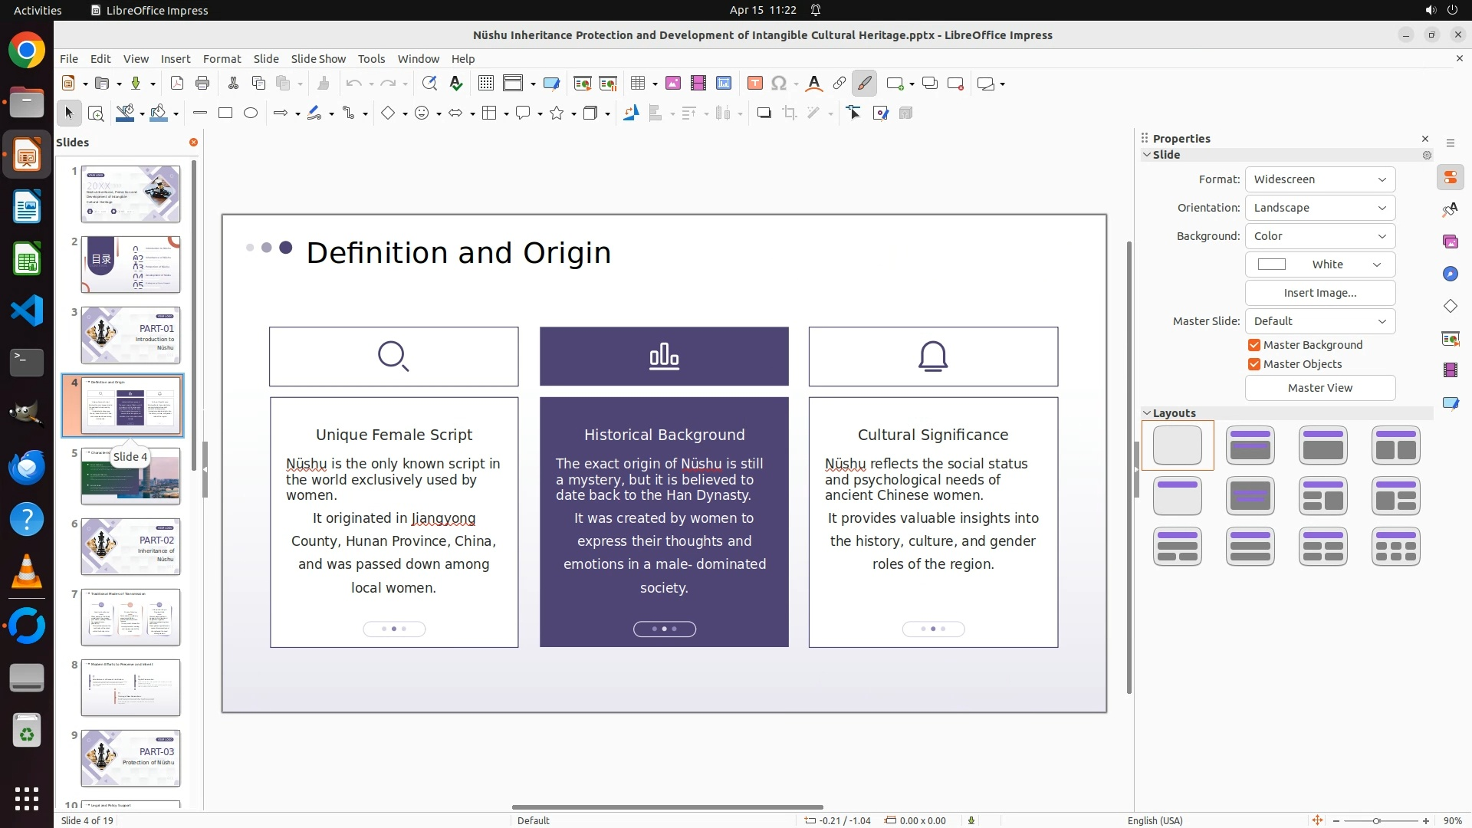Click the Insert Image... button
Image resolution: width=1472 pixels, height=828 pixels.
pyautogui.click(x=1319, y=293)
